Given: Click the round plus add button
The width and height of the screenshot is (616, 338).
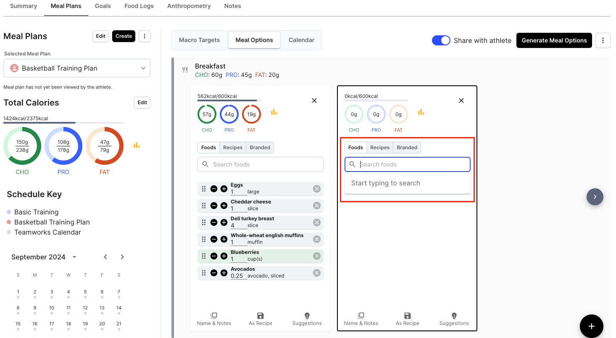Looking at the screenshot, I should tap(592, 326).
